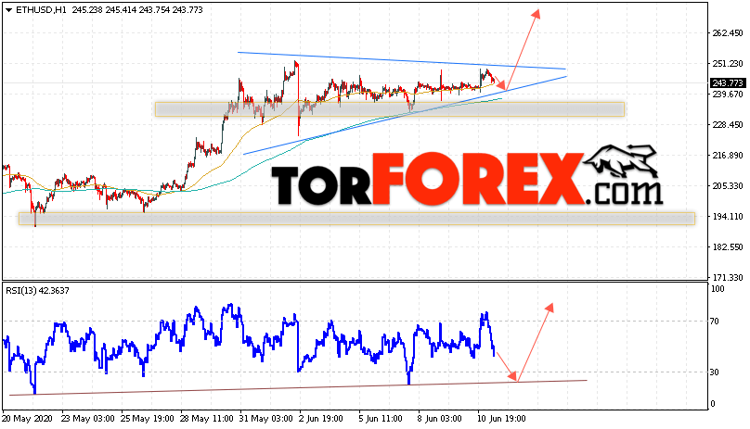Click the ETHUSD,H1 symbol title
Screen dimensions: 750x429
[41, 10]
